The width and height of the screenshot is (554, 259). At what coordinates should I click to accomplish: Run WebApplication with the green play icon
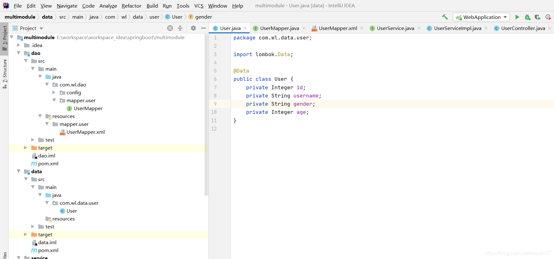(x=517, y=17)
